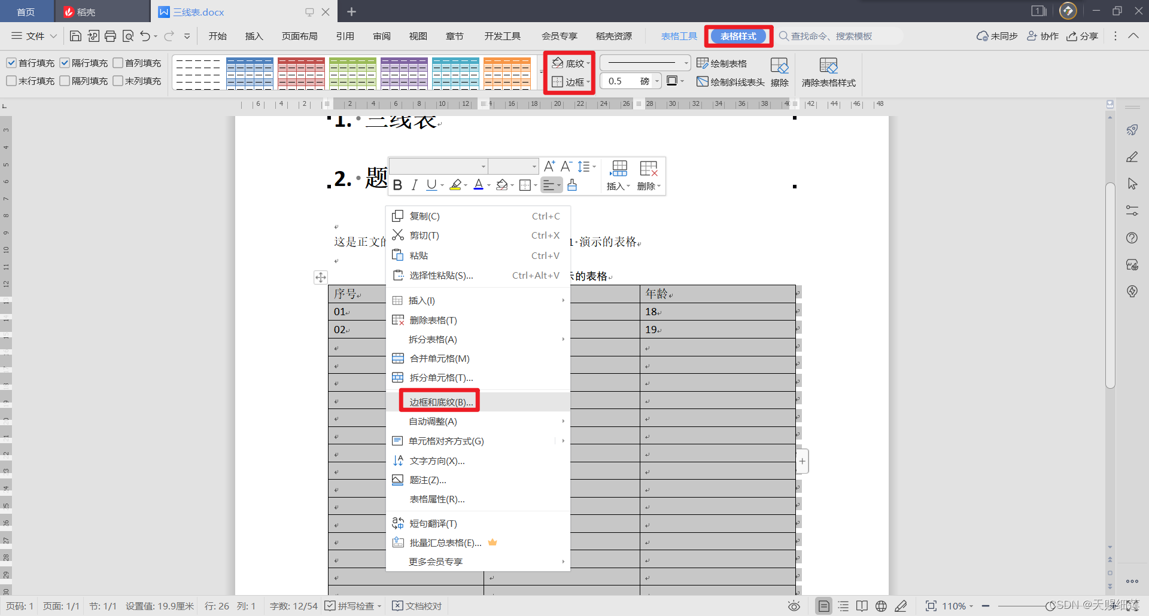
Task: Toggle 文档校对 in status bar
Action: 417,606
